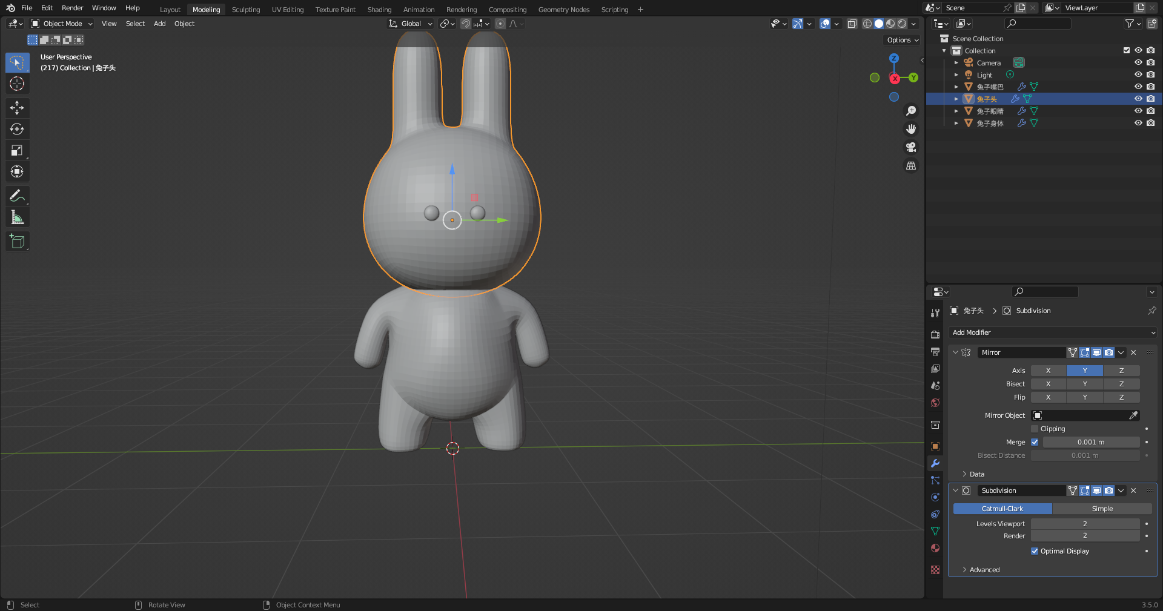1163x611 pixels.
Task: Click the zoom magnifier viewport gizmo
Action: click(911, 111)
